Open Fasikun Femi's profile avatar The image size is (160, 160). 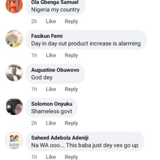tap(14, 39)
